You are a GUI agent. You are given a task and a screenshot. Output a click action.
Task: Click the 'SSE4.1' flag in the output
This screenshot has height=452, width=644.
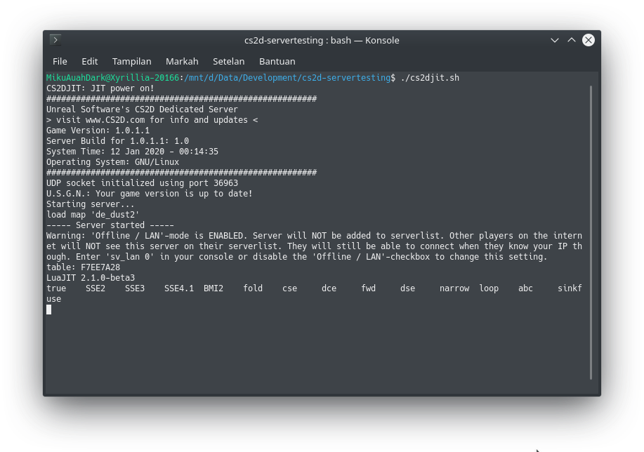click(x=179, y=288)
